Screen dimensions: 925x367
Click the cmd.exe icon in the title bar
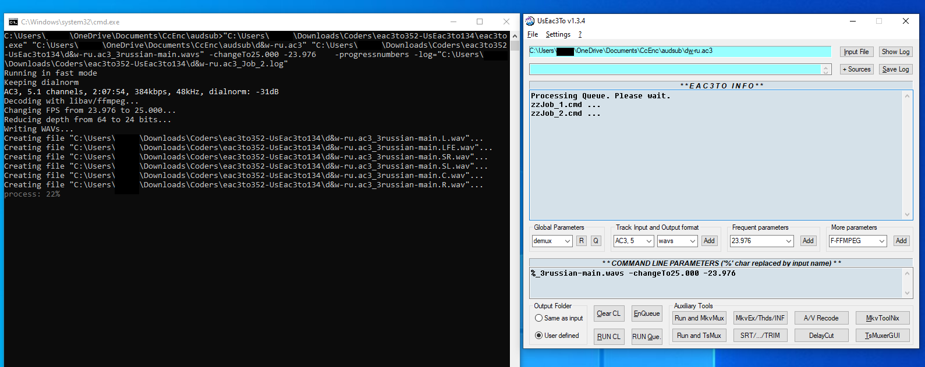click(13, 22)
